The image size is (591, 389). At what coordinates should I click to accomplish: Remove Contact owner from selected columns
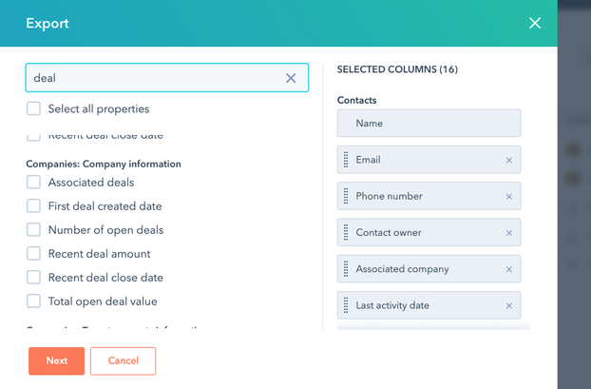click(509, 233)
